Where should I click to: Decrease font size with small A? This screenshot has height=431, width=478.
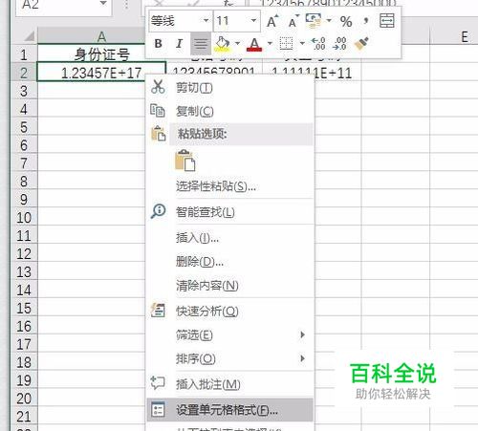click(293, 21)
